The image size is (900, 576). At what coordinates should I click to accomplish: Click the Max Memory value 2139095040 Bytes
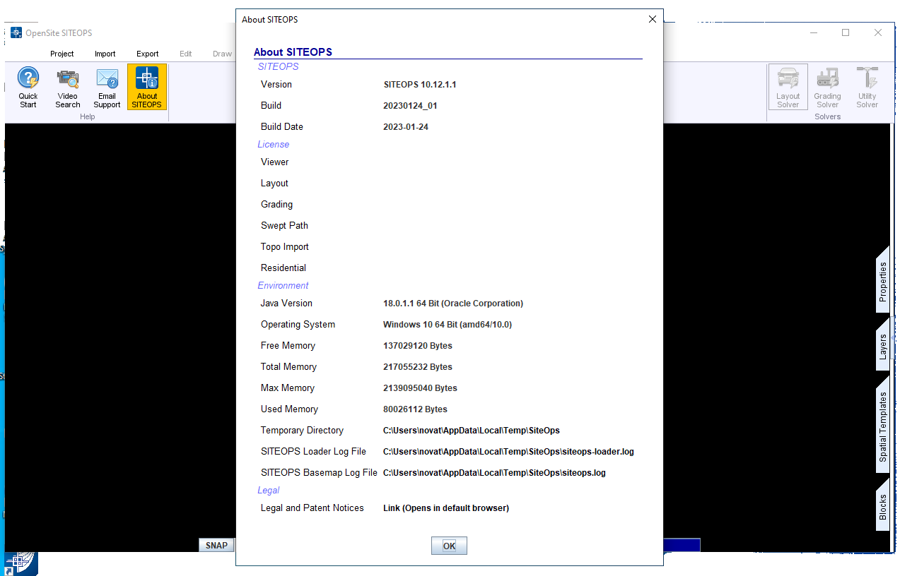point(420,388)
